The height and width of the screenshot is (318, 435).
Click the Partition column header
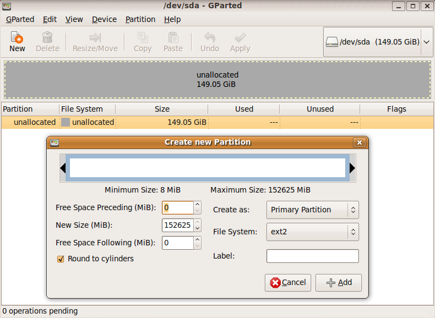point(30,109)
